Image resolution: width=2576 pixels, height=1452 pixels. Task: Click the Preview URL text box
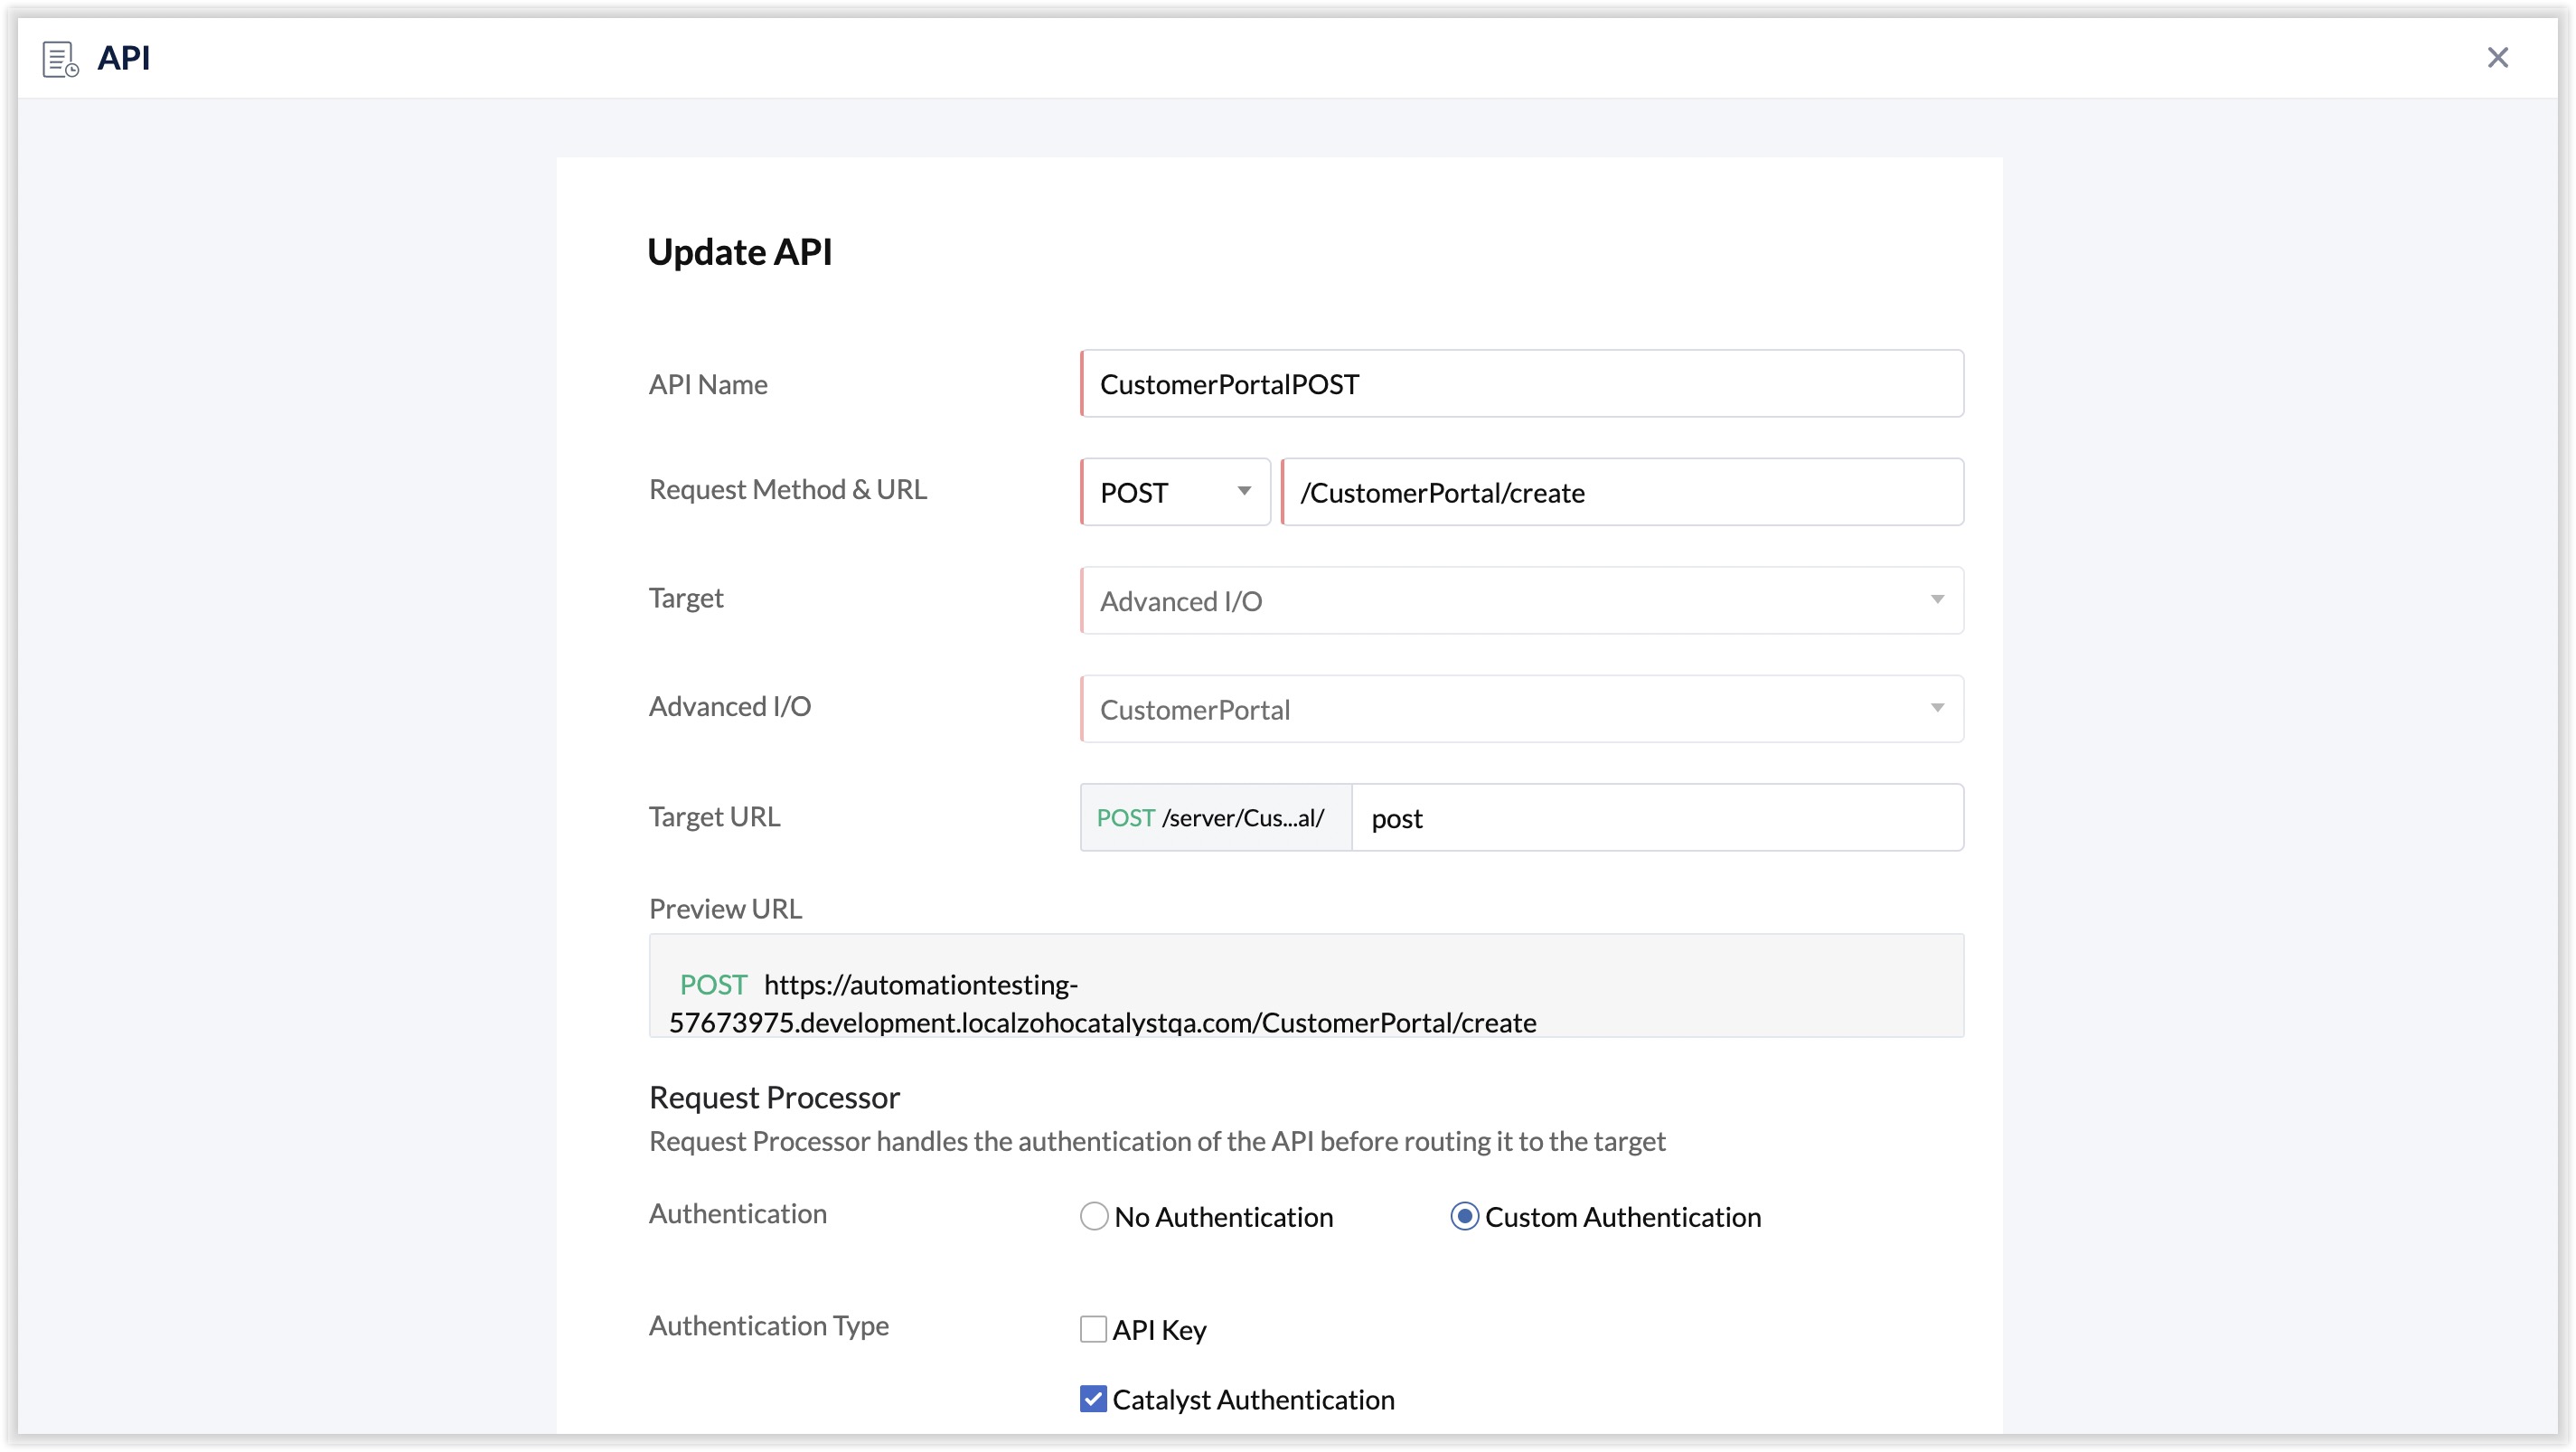pos(1306,986)
